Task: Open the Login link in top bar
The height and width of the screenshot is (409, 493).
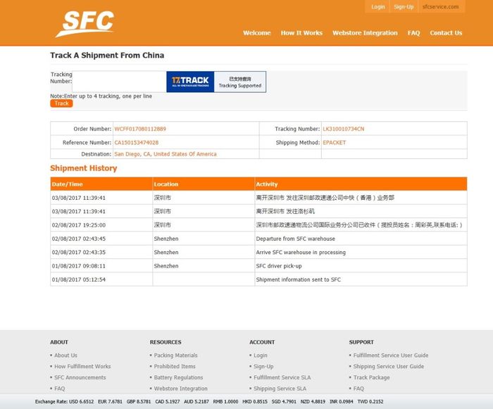Action: (378, 7)
